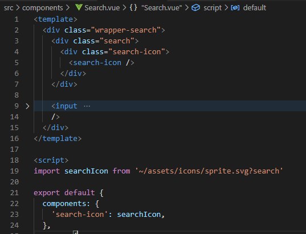306x234 pixels.
Task: Open the "Search.vue" object breadcrumb
Action: pyautogui.click(x=162, y=8)
